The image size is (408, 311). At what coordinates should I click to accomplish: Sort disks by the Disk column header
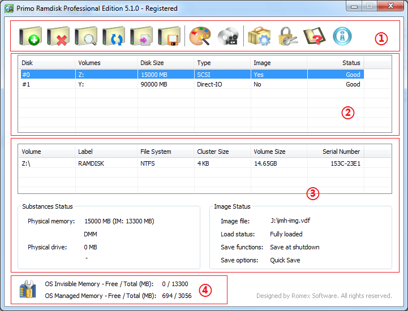pos(47,63)
